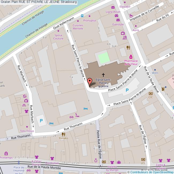Click the Cuisines Mentele shop label
Screen dimensions: 174x174
[x=78, y=27]
